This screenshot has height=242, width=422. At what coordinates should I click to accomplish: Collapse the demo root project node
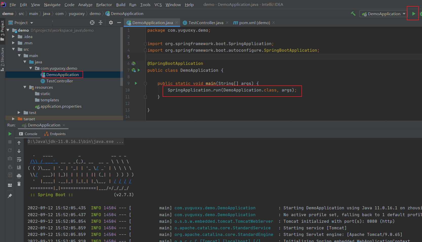pyautogui.click(x=8, y=30)
